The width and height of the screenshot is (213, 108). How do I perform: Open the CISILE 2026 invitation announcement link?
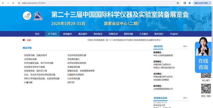[x=124, y=40]
